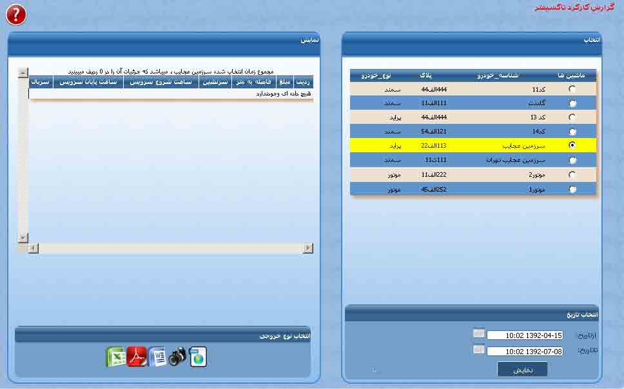Click the horizontal scrollbar right arrow
Image resolution: width=624 pixels, height=389 pixels.
308,248
